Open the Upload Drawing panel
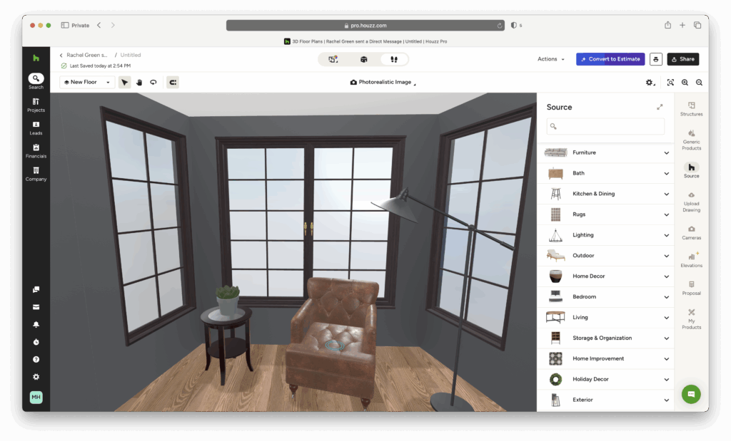The height and width of the screenshot is (441, 731). 691,202
